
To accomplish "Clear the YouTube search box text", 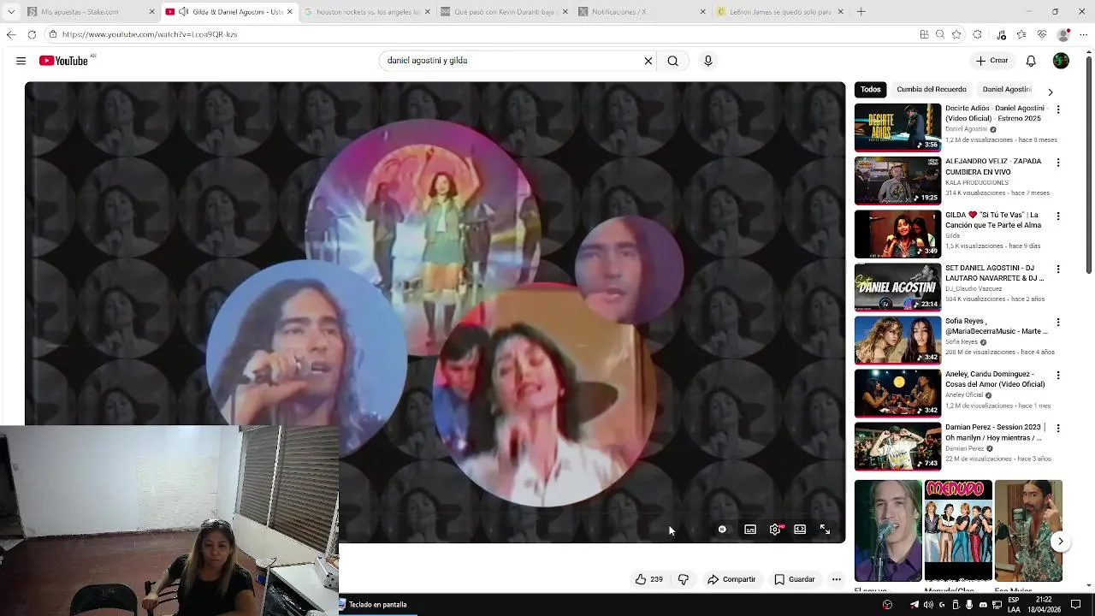I will pyautogui.click(x=648, y=61).
